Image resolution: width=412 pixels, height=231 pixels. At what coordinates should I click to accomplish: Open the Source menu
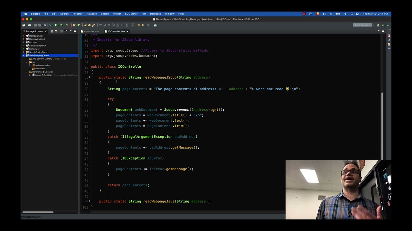click(64, 14)
